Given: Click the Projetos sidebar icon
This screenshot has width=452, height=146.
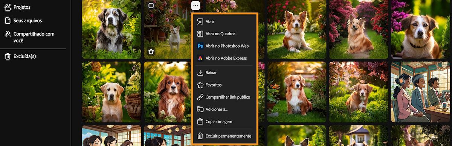Looking at the screenshot, I should pyautogui.click(x=8, y=7).
